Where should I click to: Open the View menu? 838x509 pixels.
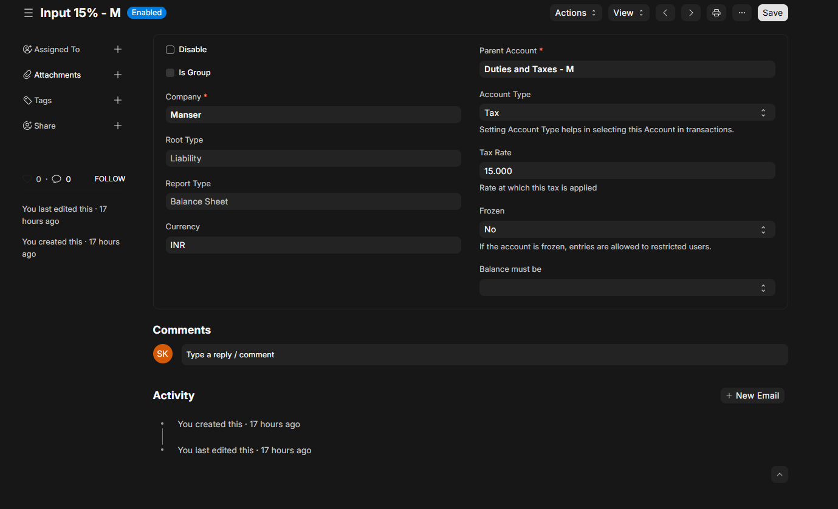coord(628,13)
